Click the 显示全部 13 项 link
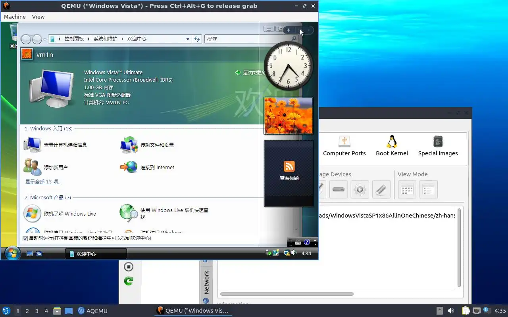 click(44, 182)
